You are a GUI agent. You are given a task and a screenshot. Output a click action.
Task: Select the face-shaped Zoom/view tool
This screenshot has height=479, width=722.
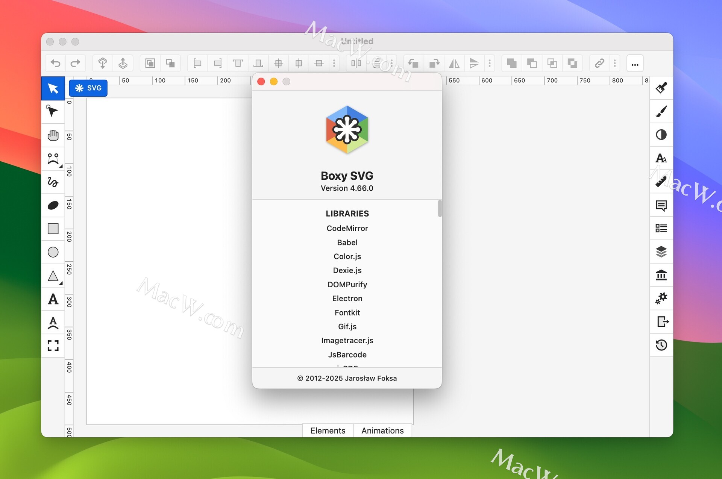pos(53,159)
